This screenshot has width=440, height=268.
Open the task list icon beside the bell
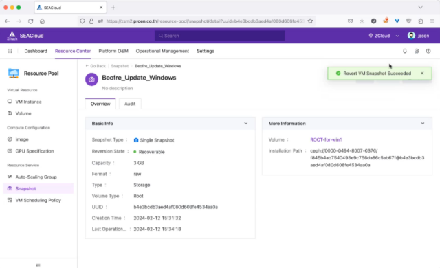click(417, 51)
